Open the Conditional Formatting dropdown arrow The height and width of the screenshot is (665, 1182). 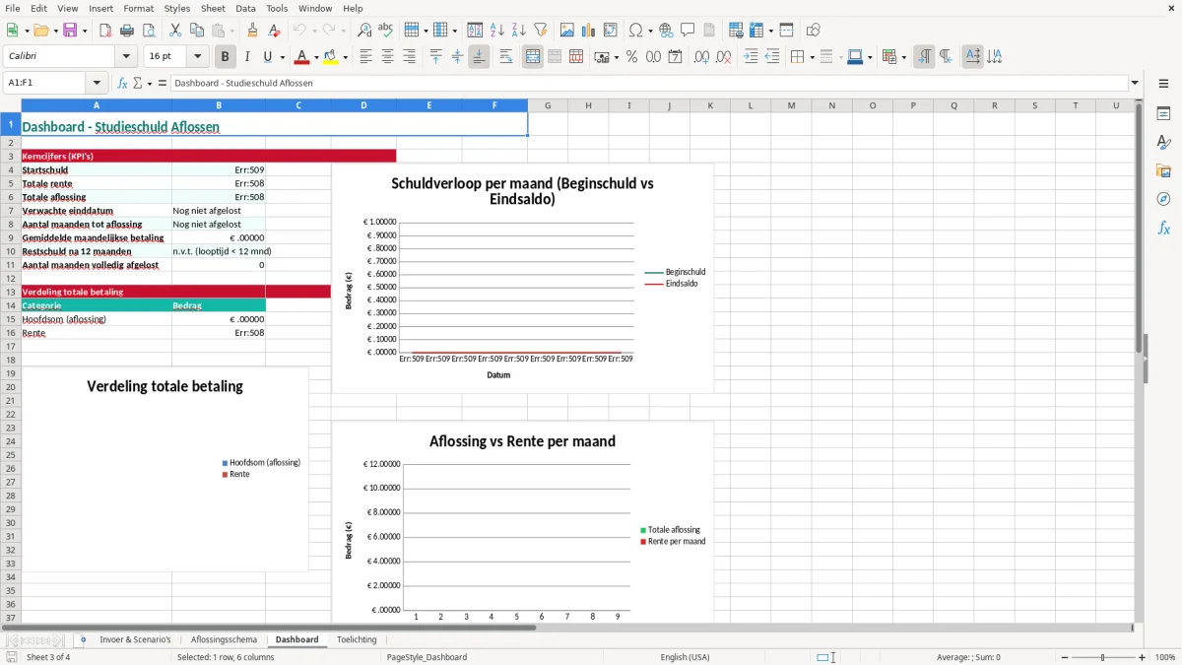pyautogui.click(x=903, y=57)
